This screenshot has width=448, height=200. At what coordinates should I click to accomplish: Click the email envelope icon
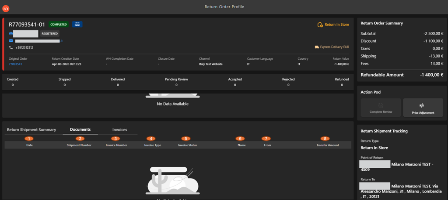tap(11, 41)
